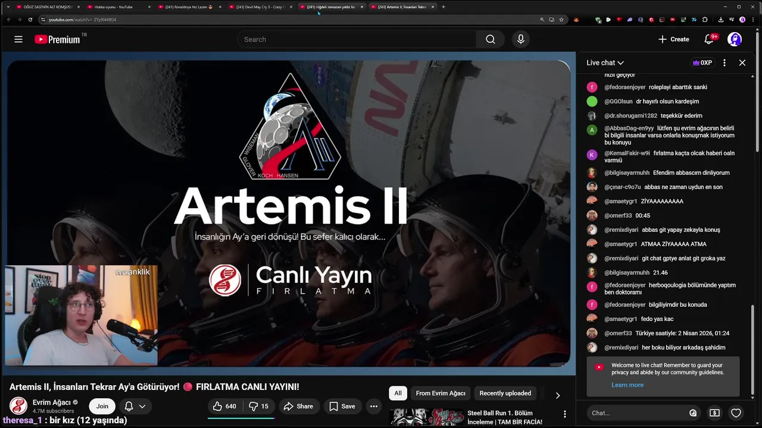This screenshot has width=762, height=428.
Task: Switch to the Hokka oyunu browser tab
Action: [118, 7]
